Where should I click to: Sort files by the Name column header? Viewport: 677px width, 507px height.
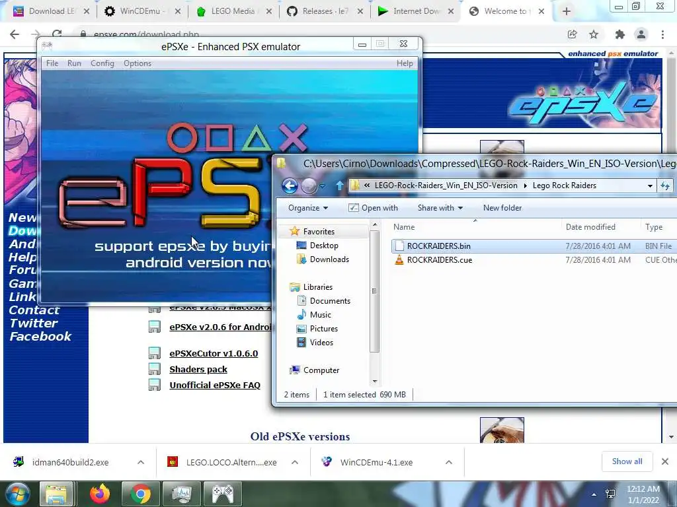click(404, 227)
